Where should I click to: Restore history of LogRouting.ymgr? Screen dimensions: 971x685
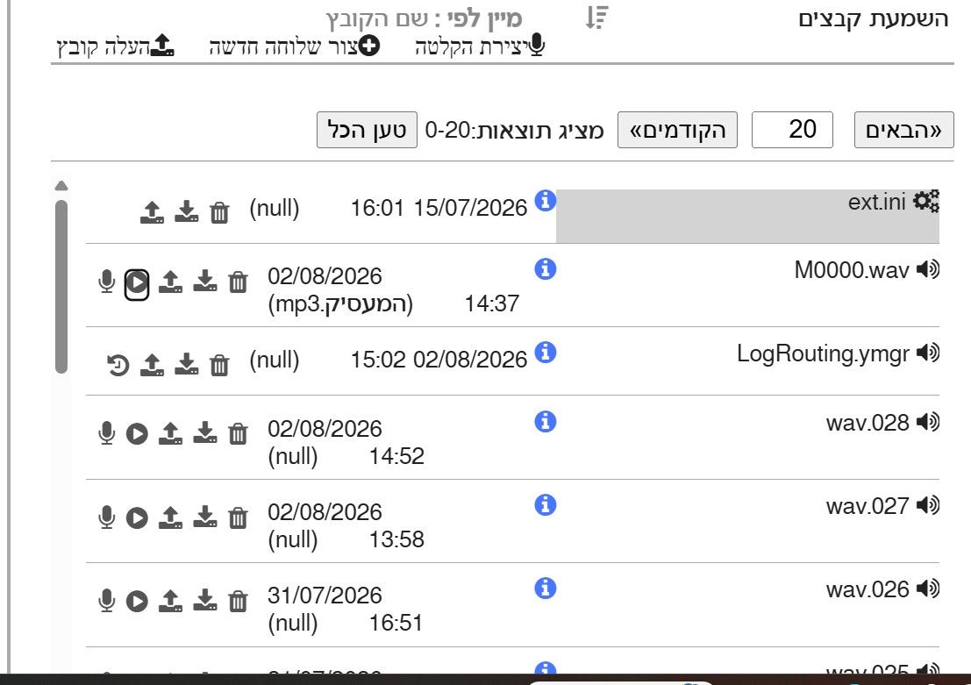click(118, 365)
